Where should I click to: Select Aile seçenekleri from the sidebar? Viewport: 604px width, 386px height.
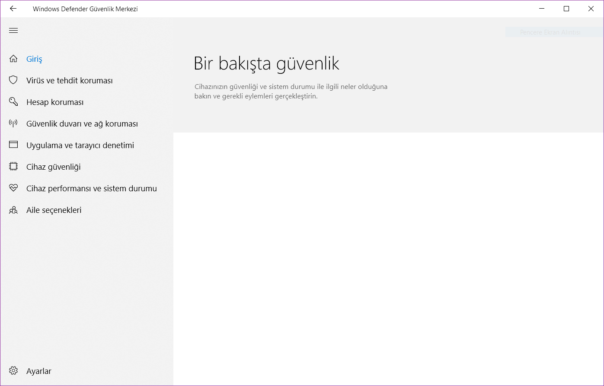[x=54, y=210]
